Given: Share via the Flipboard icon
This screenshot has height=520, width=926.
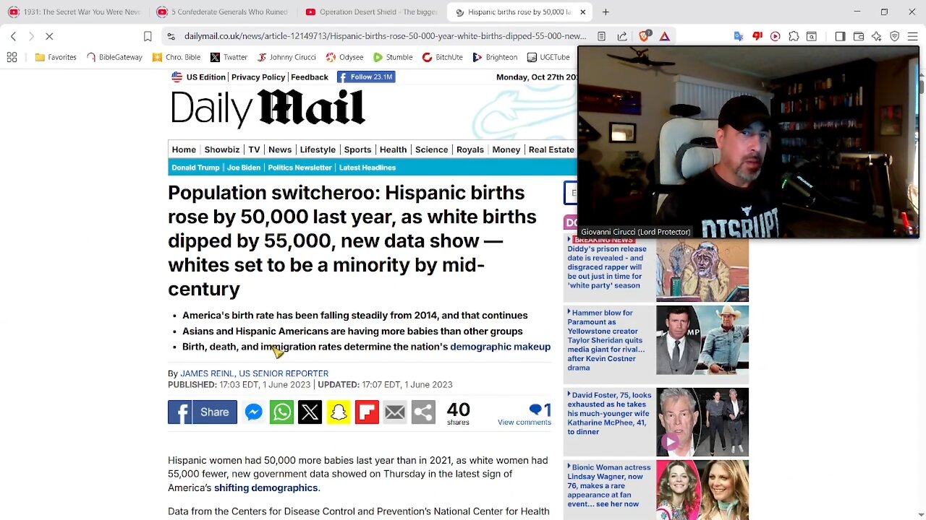Looking at the screenshot, I should 367,412.
